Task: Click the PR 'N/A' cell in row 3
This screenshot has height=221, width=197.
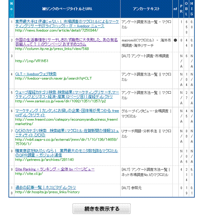Action: point(181,61)
